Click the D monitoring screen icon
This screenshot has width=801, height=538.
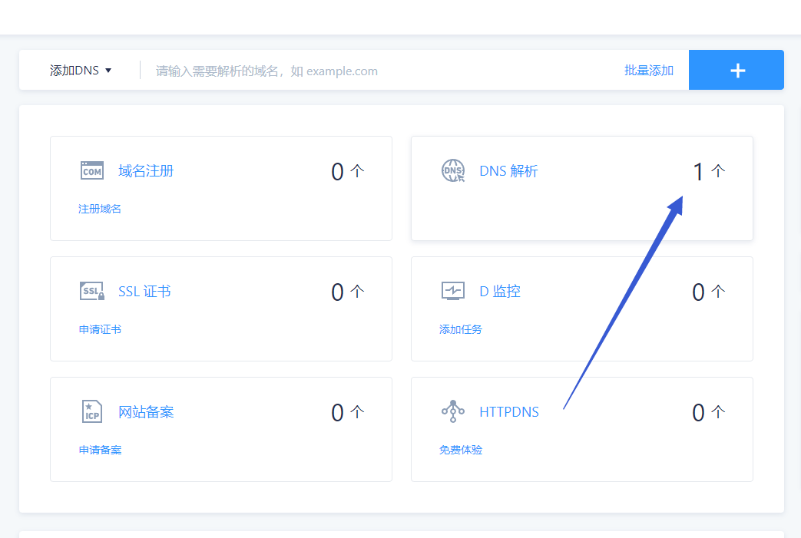[453, 291]
